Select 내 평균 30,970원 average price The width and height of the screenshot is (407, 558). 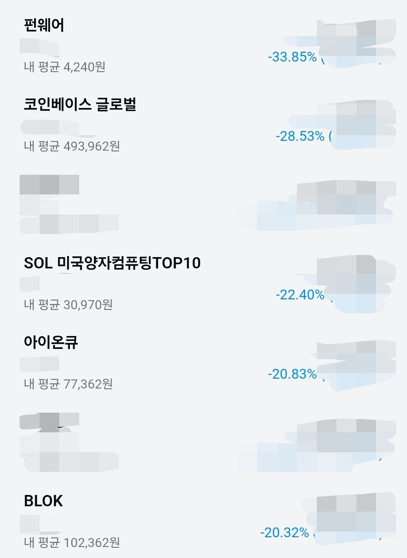coord(68,305)
